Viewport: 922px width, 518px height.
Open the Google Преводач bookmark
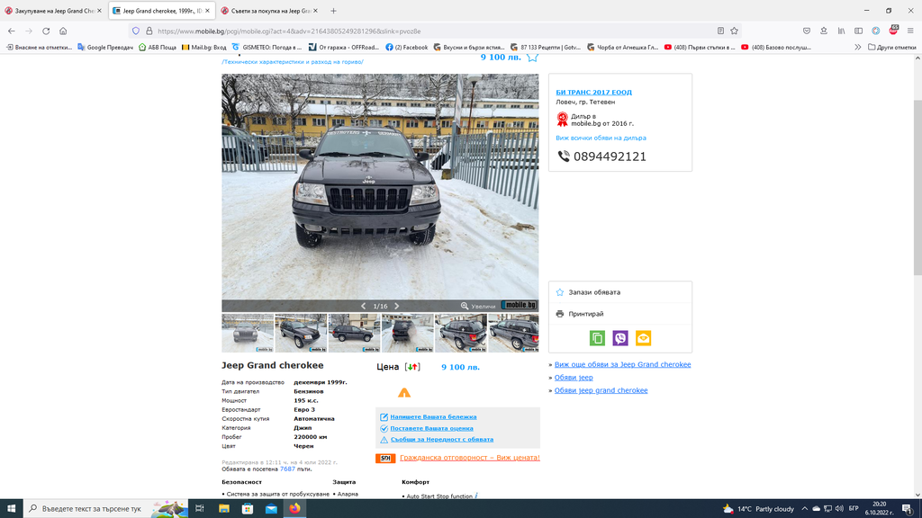point(105,47)
